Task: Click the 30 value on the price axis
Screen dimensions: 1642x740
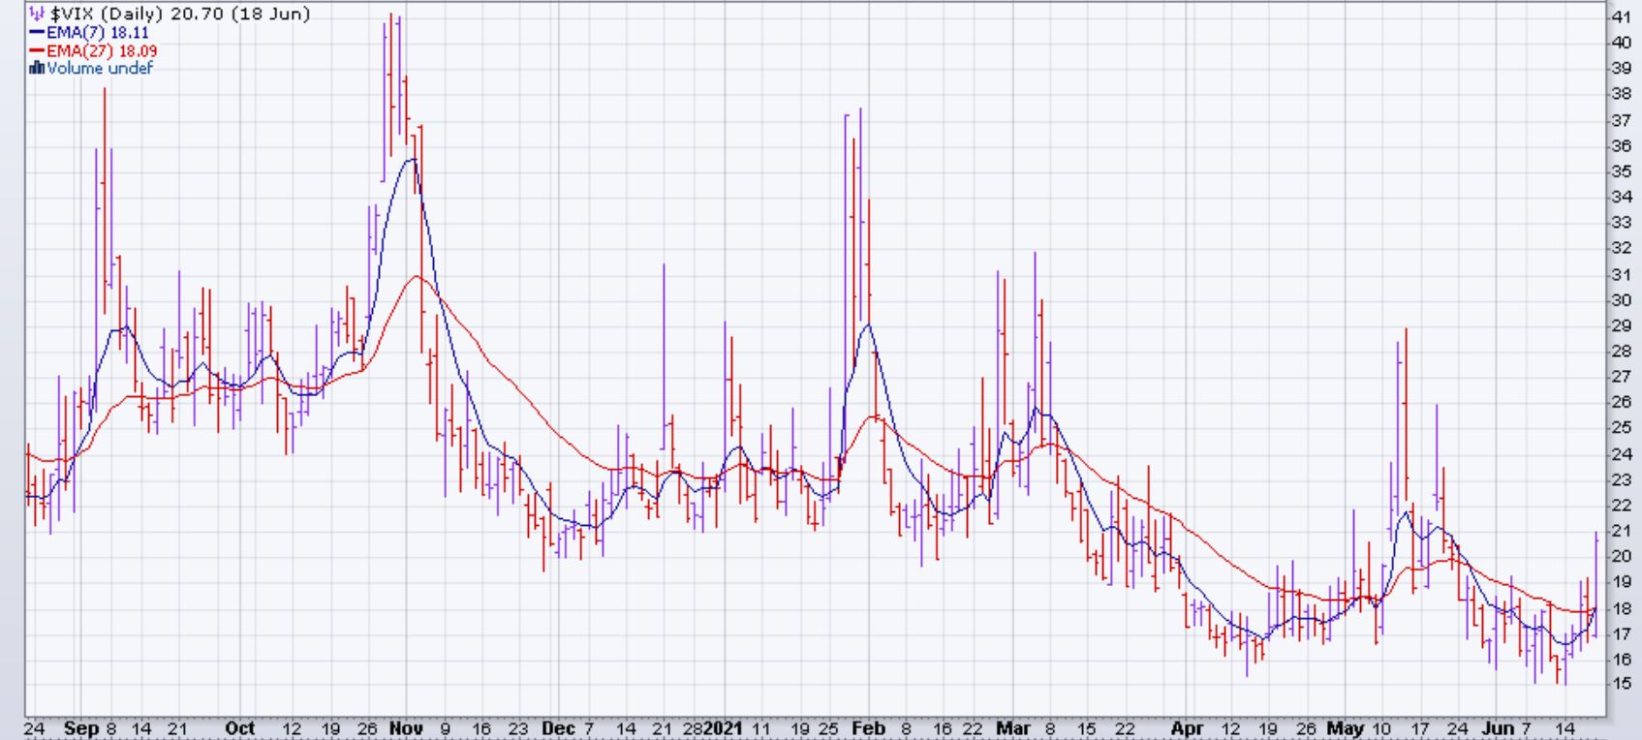Action: pyautogui.click(x=1621, y=300)
